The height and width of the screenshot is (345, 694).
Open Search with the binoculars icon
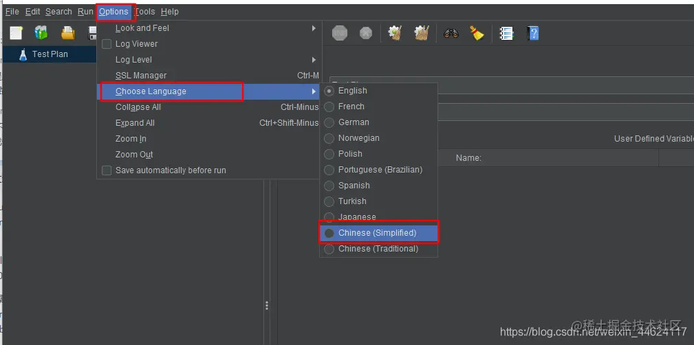[451, 33]
